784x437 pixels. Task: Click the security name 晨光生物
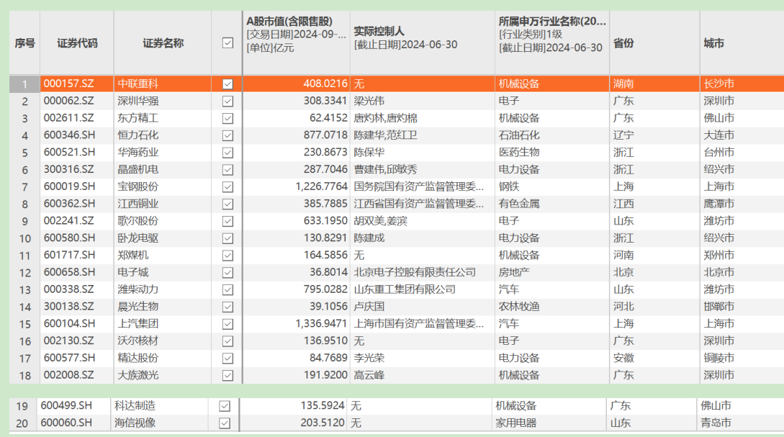[x=138, y=307]
